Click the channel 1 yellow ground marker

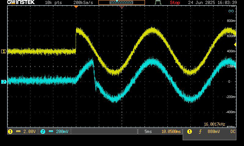click(x=4, y=51)
